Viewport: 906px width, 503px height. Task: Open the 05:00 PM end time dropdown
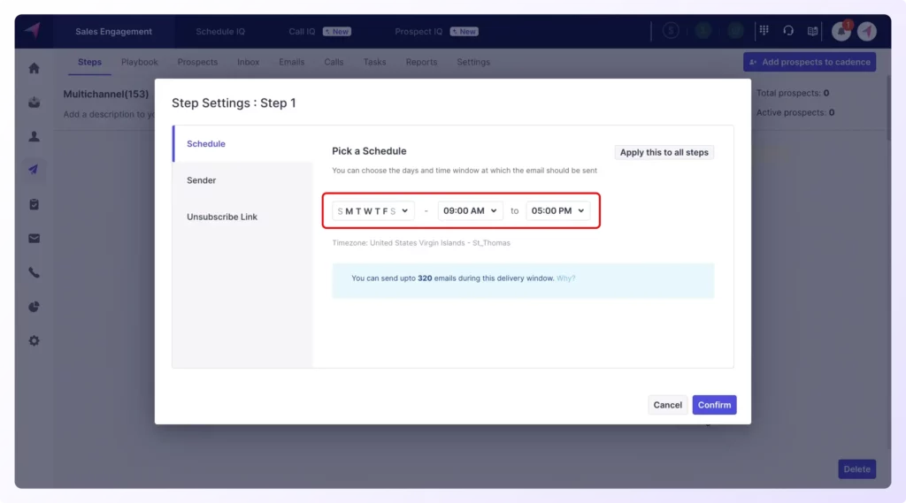(558, 211)
